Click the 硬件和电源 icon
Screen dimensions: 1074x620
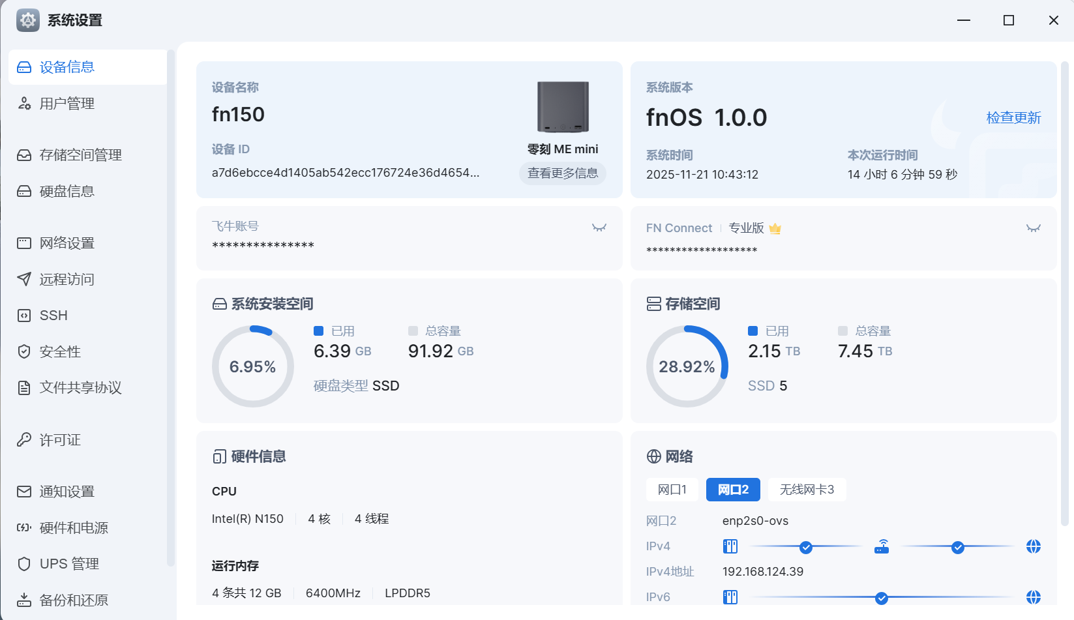(x=24, y=528)
